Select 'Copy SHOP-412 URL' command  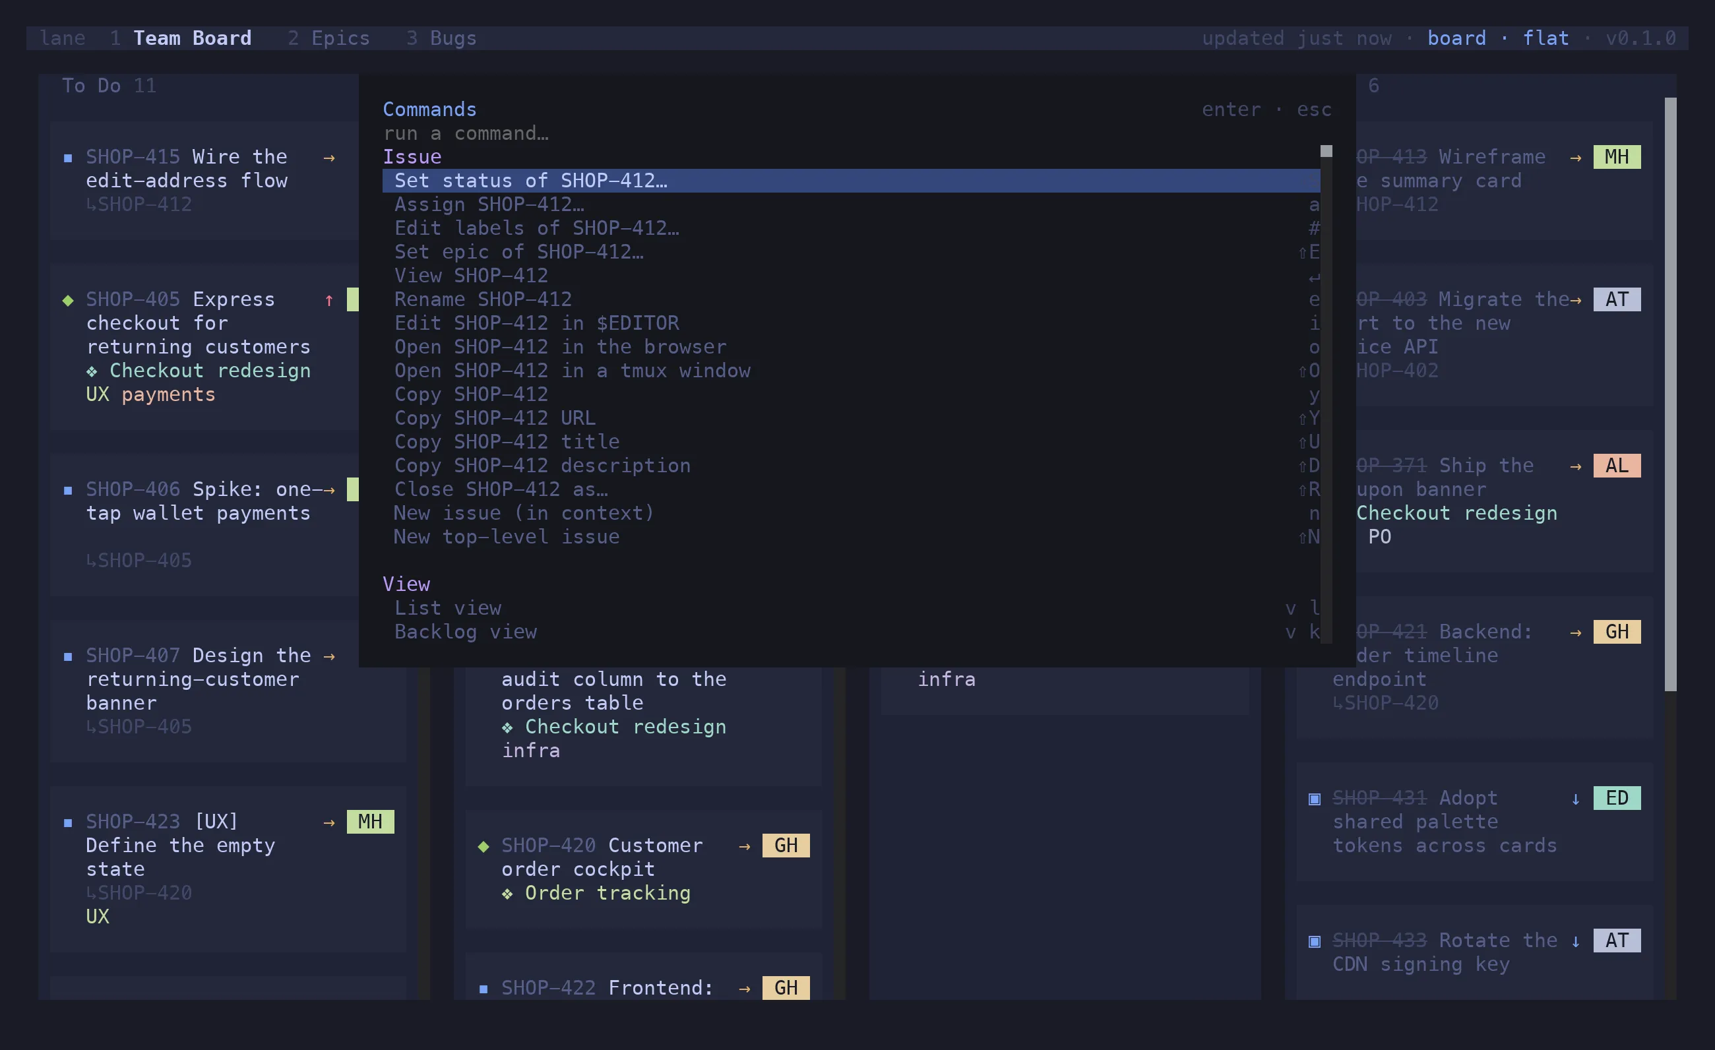[x=850, y=418]
